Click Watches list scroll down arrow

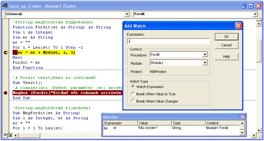click(x=242, y=133)
